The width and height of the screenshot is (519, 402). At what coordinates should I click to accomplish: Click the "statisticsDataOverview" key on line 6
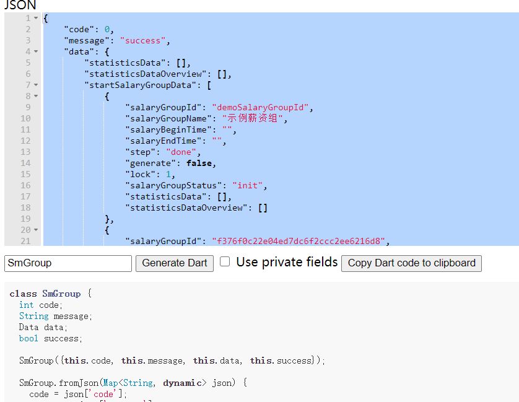pos(146,74)
